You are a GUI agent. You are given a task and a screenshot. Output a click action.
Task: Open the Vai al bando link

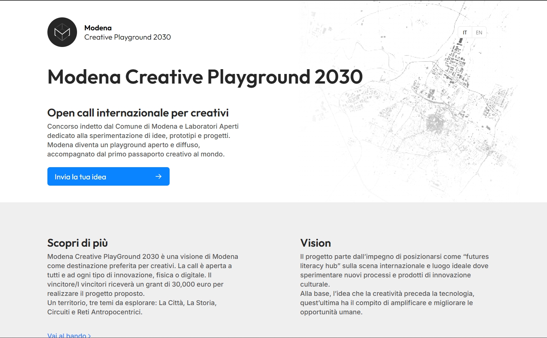67,335
